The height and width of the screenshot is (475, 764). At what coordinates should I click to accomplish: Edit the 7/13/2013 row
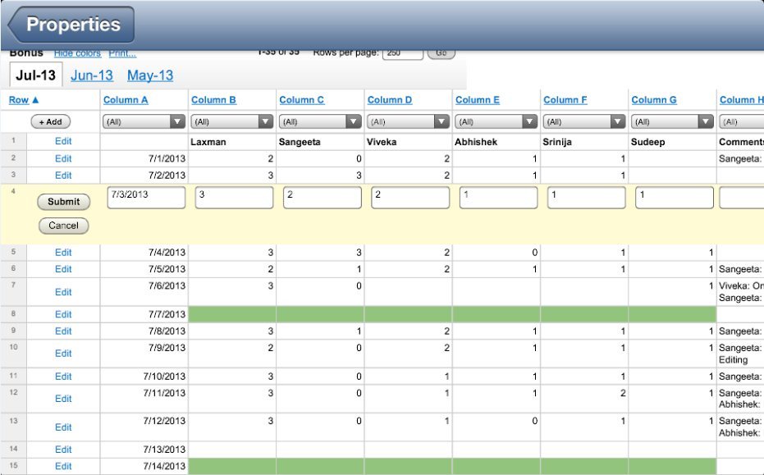pos(63,450)
